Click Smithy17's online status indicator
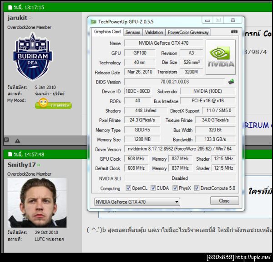Image resolution: width=273 pixels, height=262 pixels. tap(39, 165)
